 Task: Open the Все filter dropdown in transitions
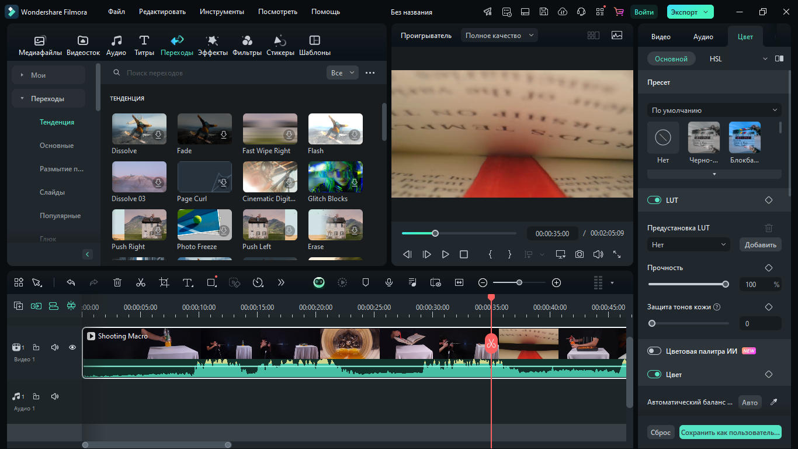pyautogui.click(x=342, y=73)
